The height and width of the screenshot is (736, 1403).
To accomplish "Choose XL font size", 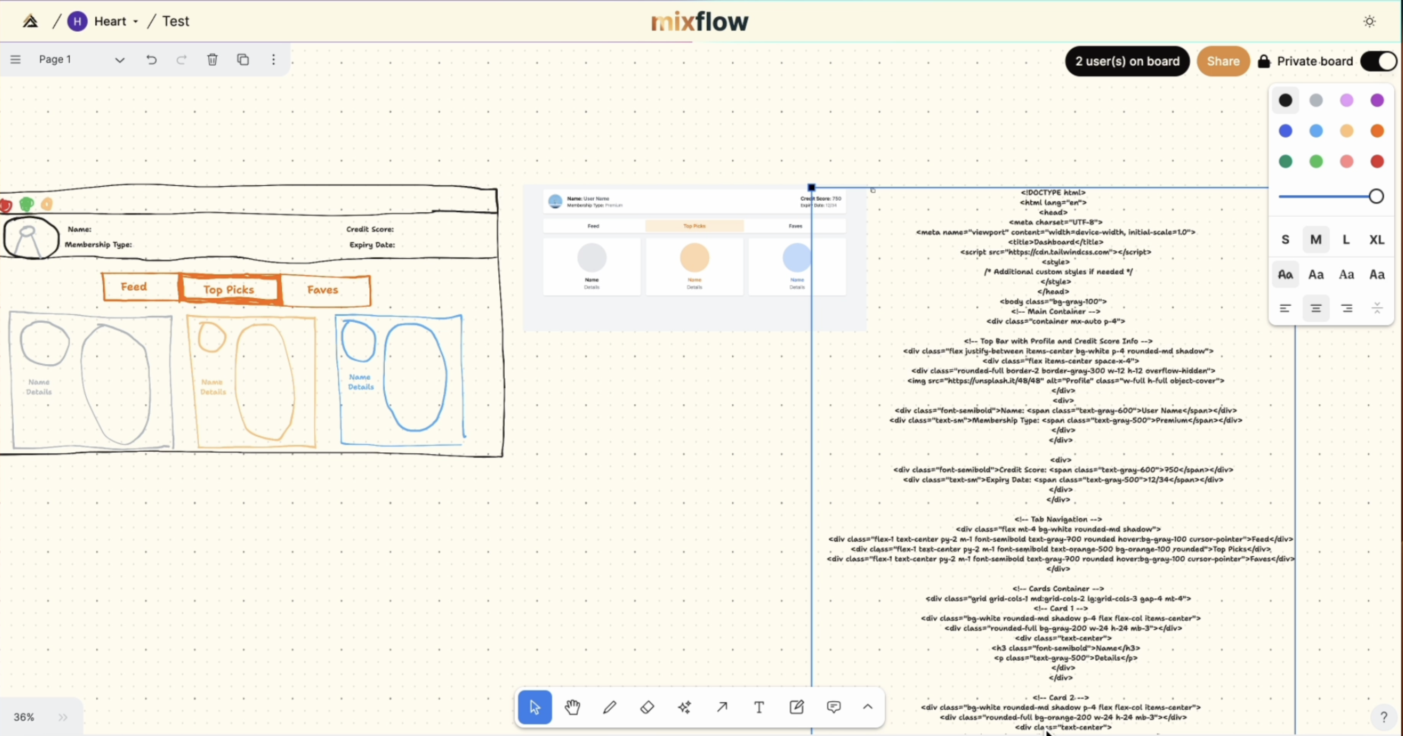I will click(1376, 240).
